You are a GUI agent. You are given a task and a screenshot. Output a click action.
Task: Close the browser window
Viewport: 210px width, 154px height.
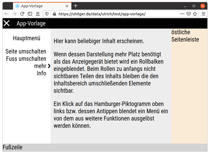(203, 6)
